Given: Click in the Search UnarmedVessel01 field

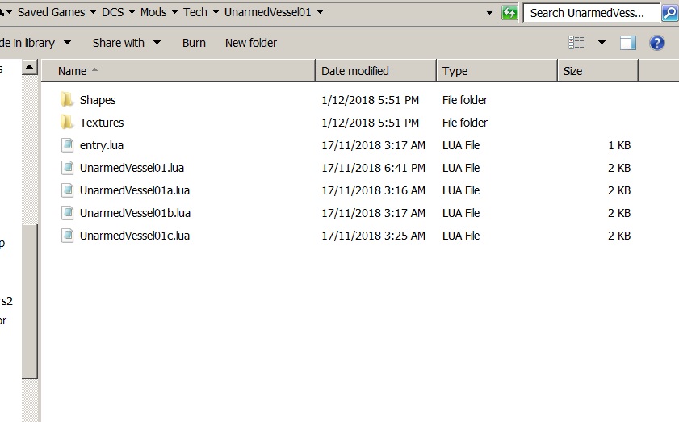Looking at the screenshot, I should coord(591,13).
